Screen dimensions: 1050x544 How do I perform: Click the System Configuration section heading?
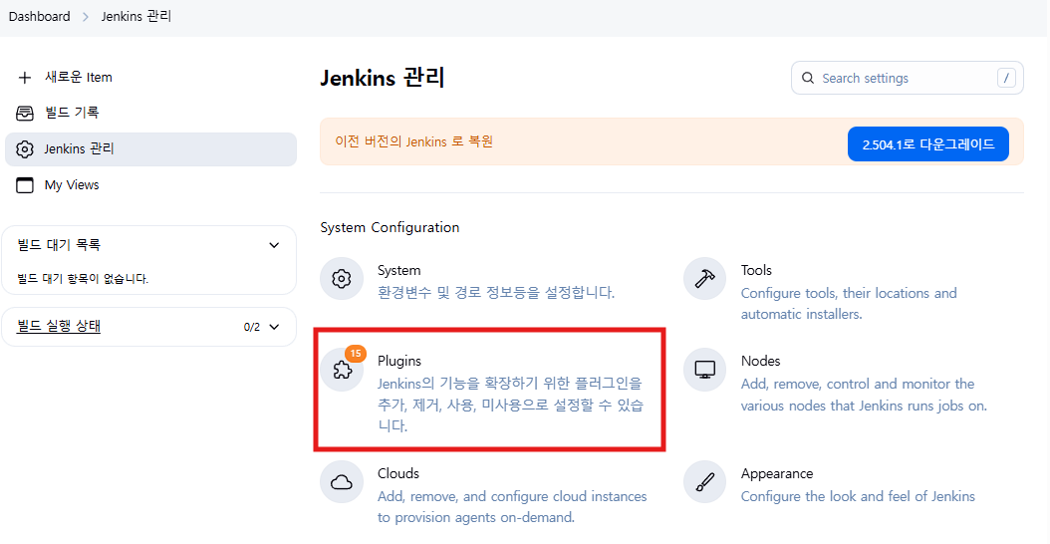[390, 228]
